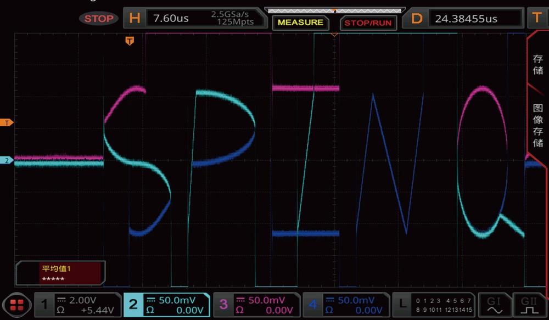Click the GII square wave generator icon

coord(529,305)
